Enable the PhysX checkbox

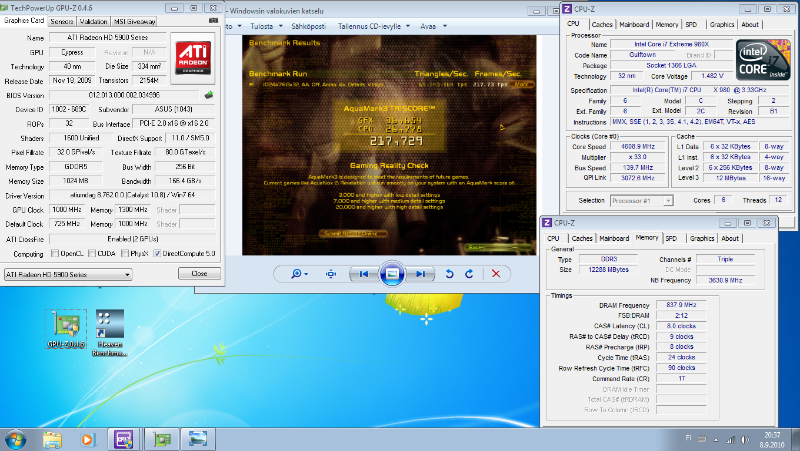pyautogui.click(x=125, y=254)
